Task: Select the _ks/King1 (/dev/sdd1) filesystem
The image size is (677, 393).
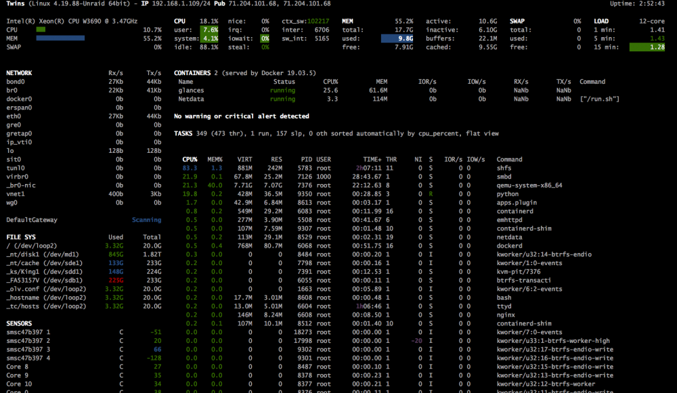Action: coord(44,271)
